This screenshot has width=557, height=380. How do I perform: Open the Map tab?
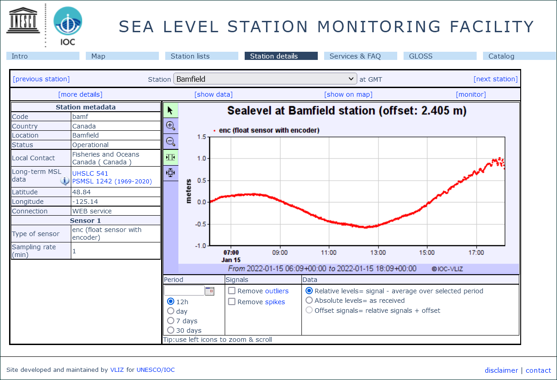click(122, 56)
